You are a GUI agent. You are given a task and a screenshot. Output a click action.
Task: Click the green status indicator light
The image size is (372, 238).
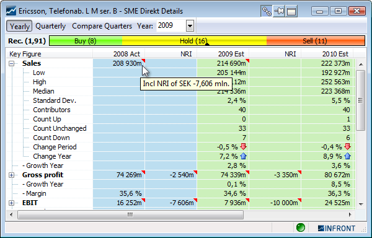click(x=300, y=227)
